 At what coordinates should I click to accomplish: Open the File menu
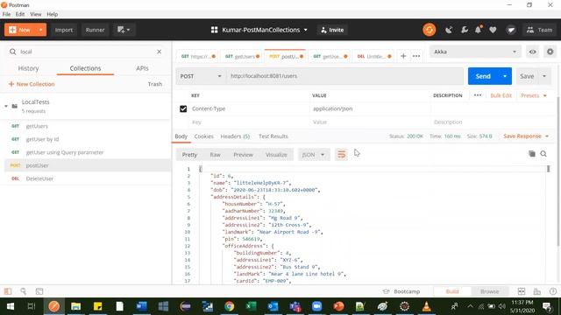6,14
